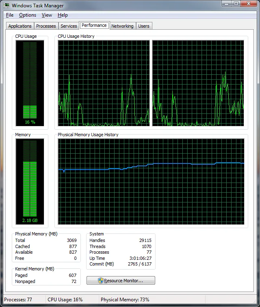Click the System group label

[x=97, y=234]
